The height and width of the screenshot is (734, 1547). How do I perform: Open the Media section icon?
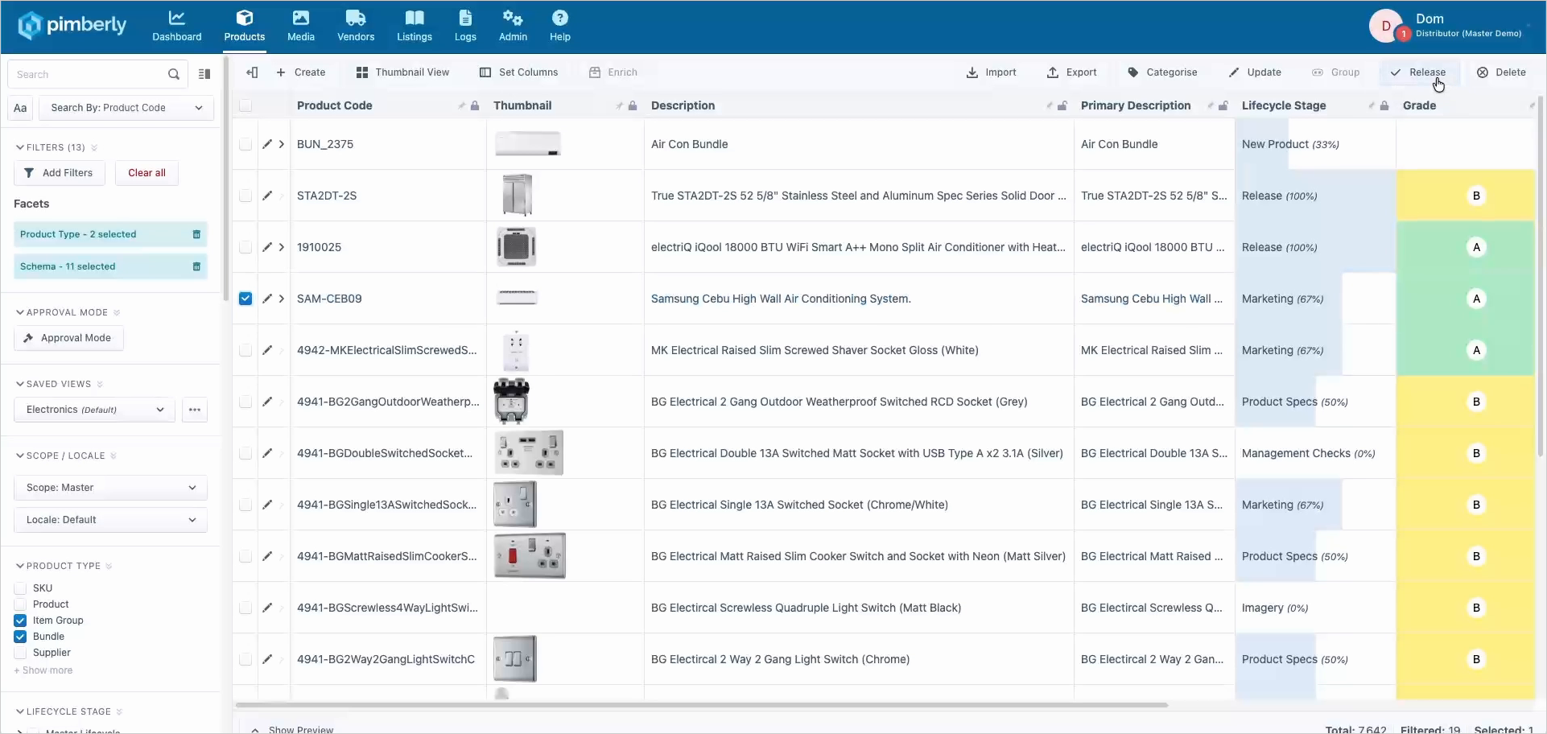(300, 18)
